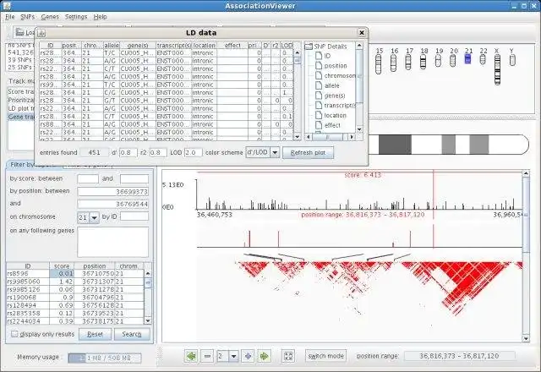Move right with the green right arrow
The height and width of the screenshot is (372, 541).
click(x=264, y=356)
